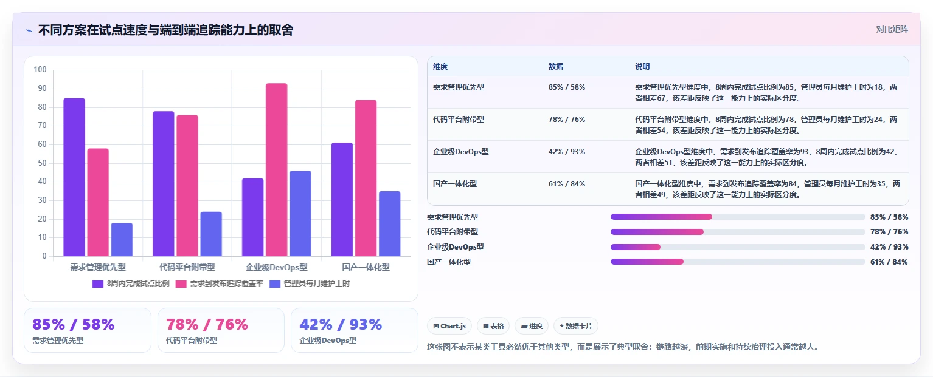The width and height of the screenshot is (933, 377).
Task: Click the explanation text for 企业级DevOps型 row
Action: tap(768, 157)
